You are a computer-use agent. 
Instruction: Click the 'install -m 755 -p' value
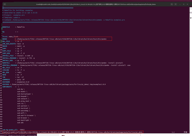(x=27, y=58)
